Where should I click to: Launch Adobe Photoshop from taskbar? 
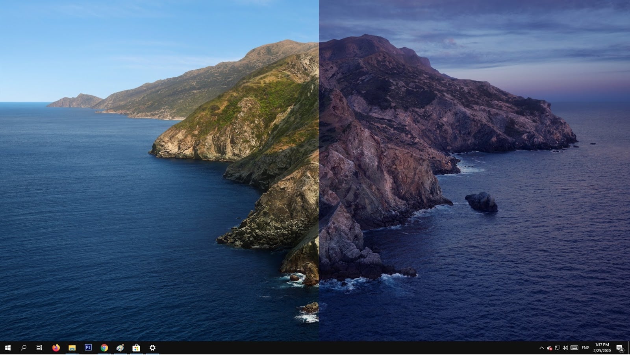point(88,348)
